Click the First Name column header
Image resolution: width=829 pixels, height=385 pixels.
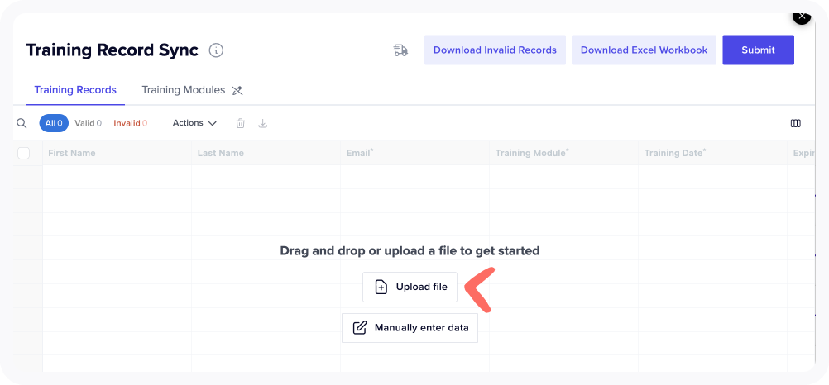pos(117,153)
